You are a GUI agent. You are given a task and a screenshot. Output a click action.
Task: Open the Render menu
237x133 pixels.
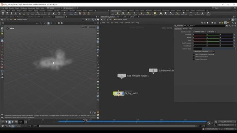click(11, 8)
